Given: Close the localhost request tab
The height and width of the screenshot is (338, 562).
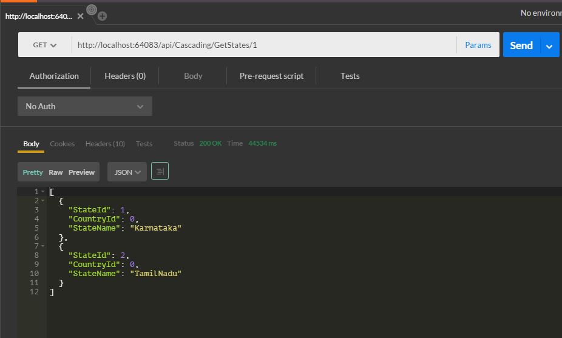Looking at the screenshot, I should tap(80, 16).
